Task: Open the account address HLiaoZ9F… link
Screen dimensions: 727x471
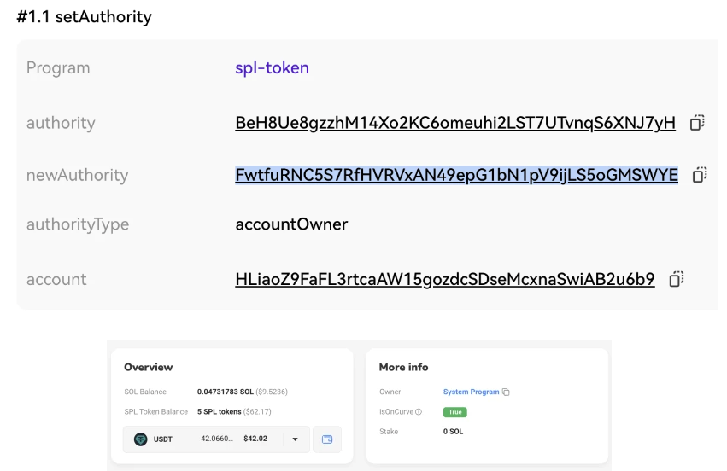Action: coord(444,279)
